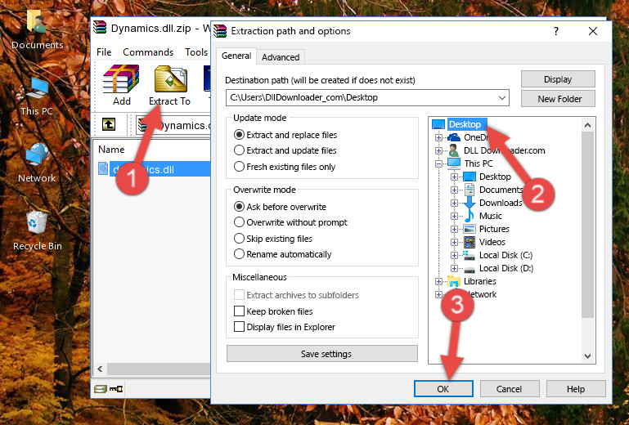Choose Fresh existing files only
Viewport: 629px width, 425px height.
click(239, 167)
